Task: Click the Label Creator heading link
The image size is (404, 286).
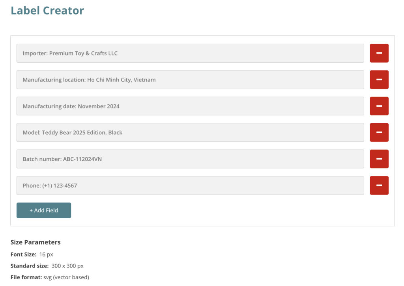Action: [47, 11]
